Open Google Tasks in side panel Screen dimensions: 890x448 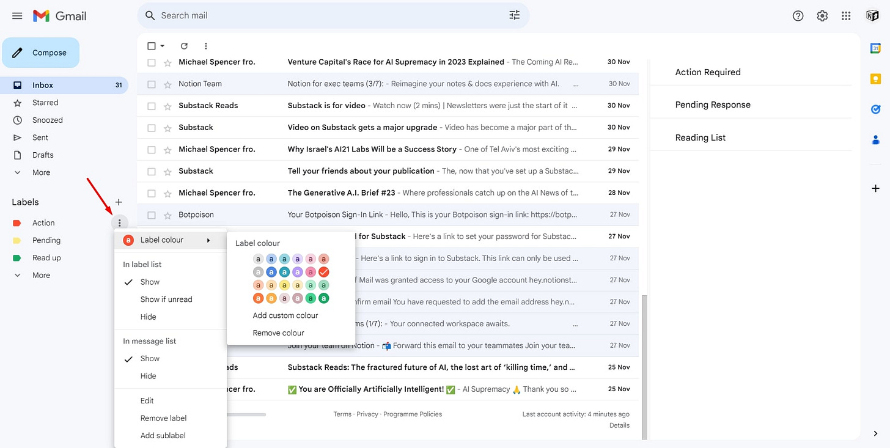click(875, 109)
